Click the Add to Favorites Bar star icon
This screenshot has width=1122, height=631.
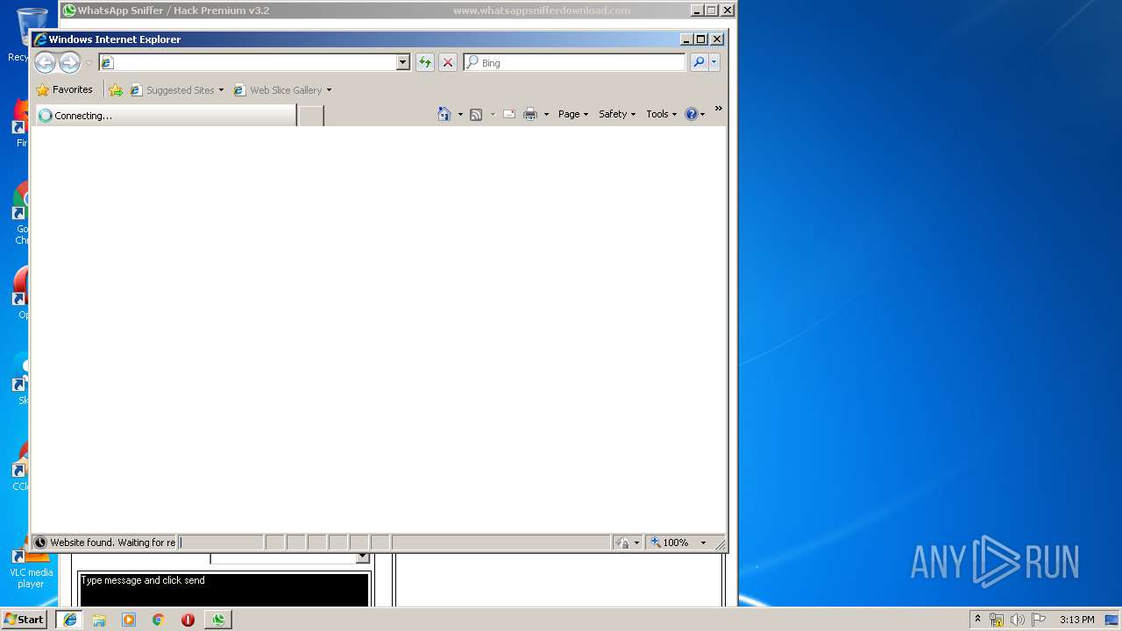coord(116,89)
